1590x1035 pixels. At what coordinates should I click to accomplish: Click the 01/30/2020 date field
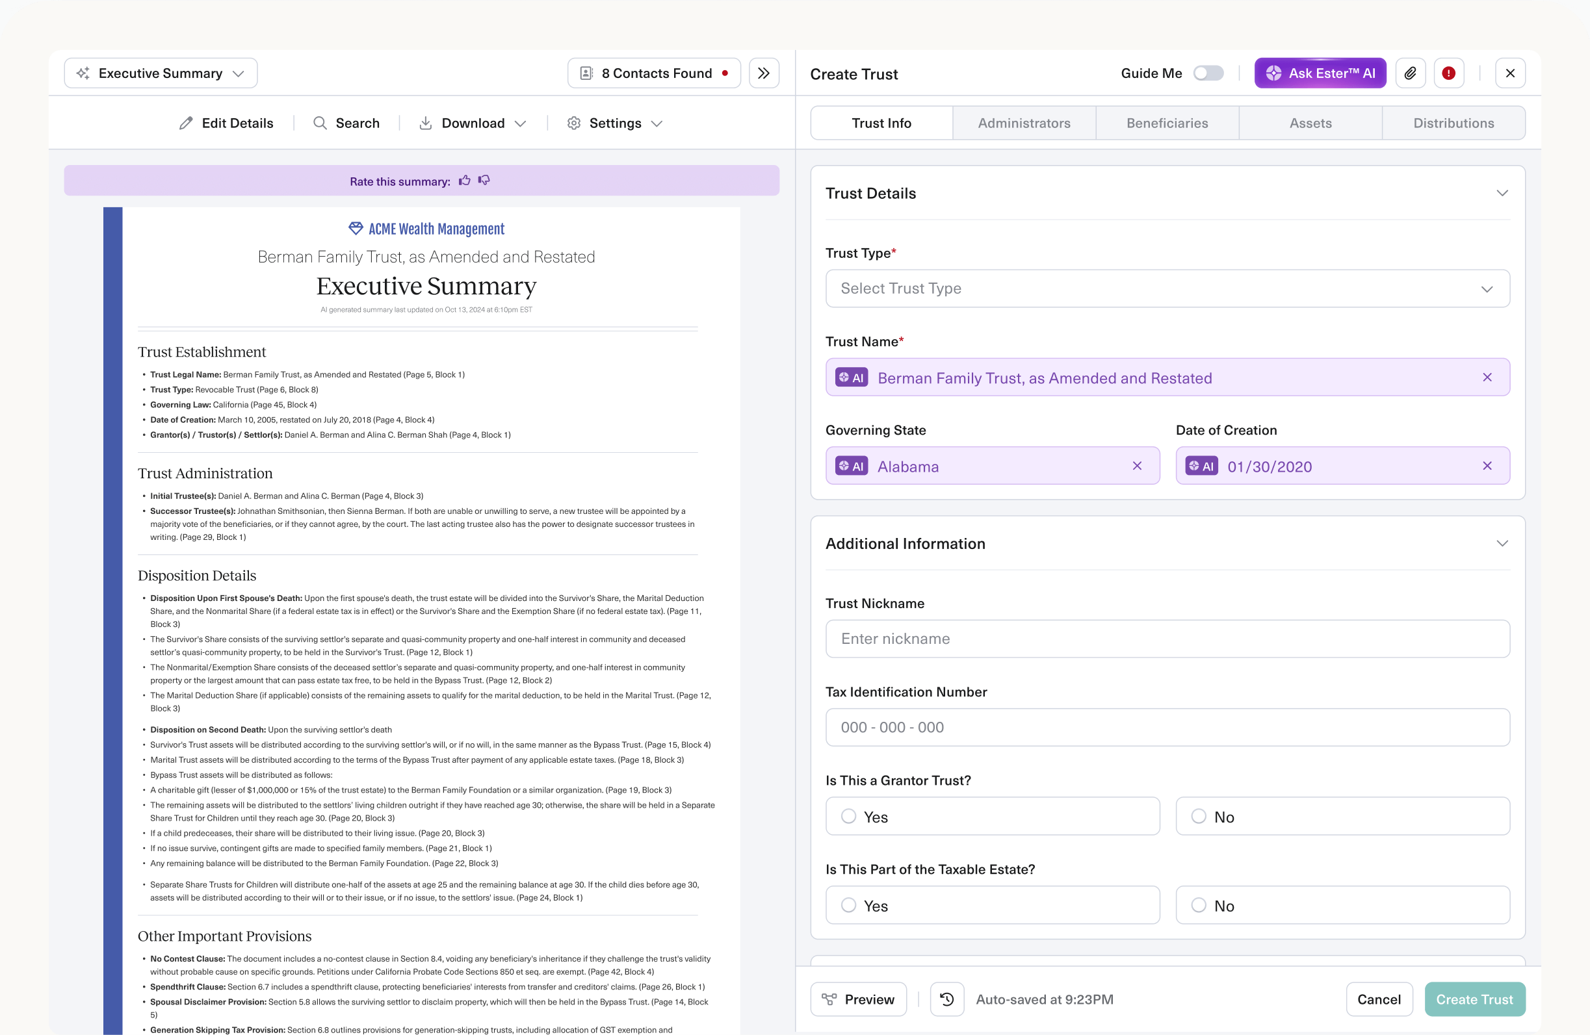tap(1342, 465)
